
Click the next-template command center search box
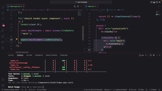(x=81, y=2)
